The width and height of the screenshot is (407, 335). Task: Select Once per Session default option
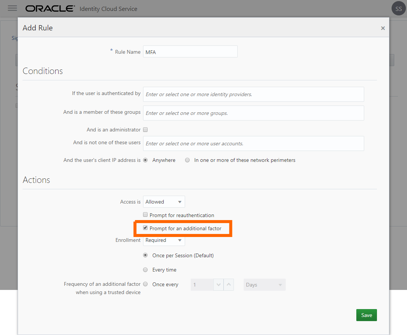145,255
